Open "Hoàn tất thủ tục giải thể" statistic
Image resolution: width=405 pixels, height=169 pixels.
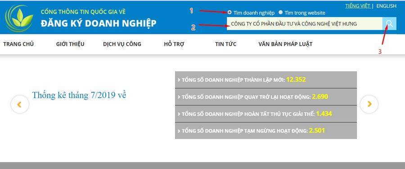[x=266, y=114]
